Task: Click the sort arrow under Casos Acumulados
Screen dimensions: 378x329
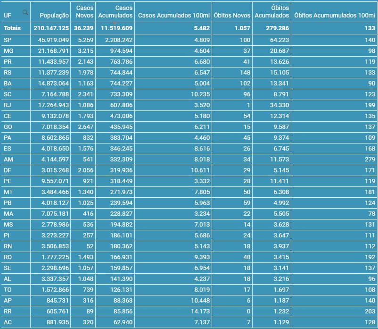Action: tap(115, 22)
